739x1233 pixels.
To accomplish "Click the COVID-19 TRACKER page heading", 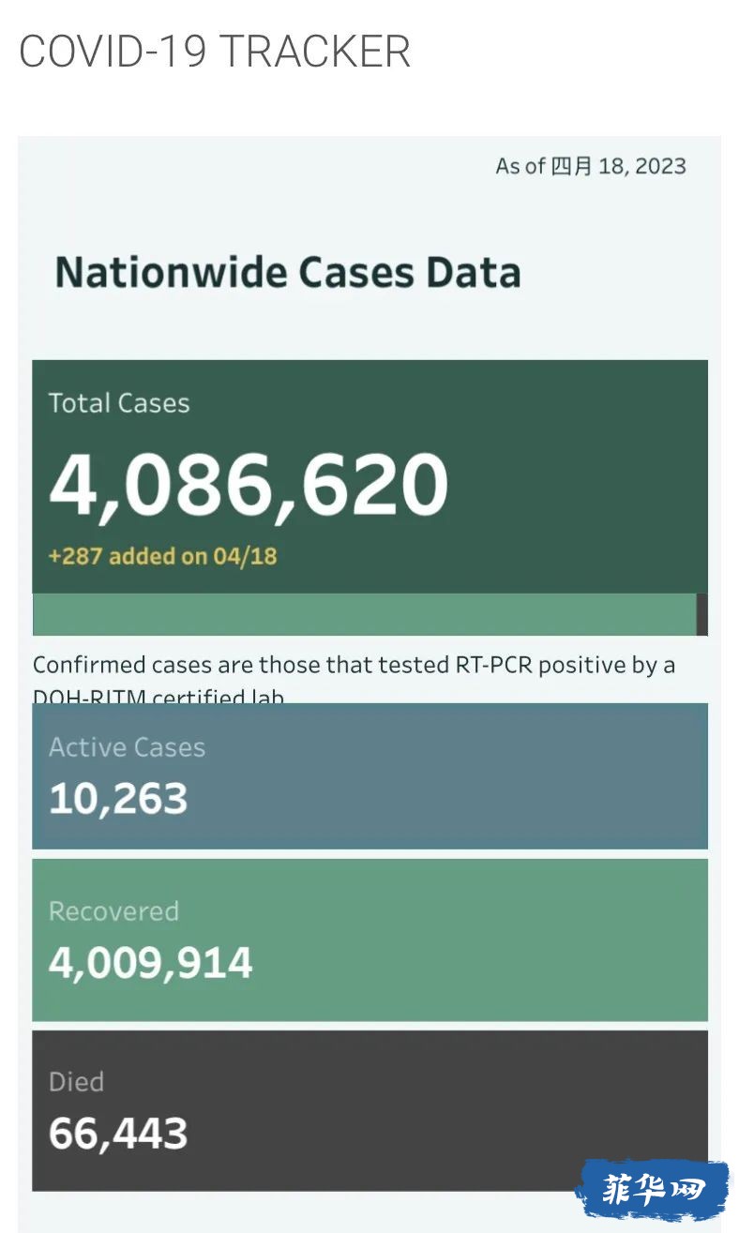I will pos(215,52).
